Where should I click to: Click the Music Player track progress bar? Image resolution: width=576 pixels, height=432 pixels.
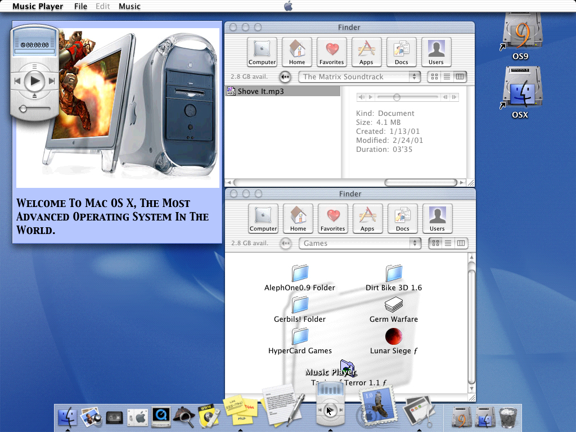(x=34, y=51)
